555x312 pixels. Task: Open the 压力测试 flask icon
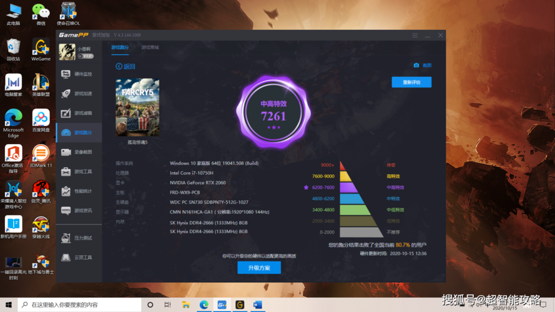(x=66, y=238)
